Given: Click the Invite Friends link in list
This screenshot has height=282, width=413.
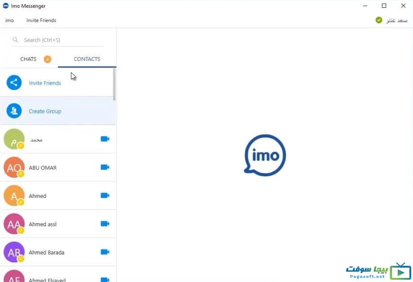Looking at the screenshot, I should click(x=45, y=83).
